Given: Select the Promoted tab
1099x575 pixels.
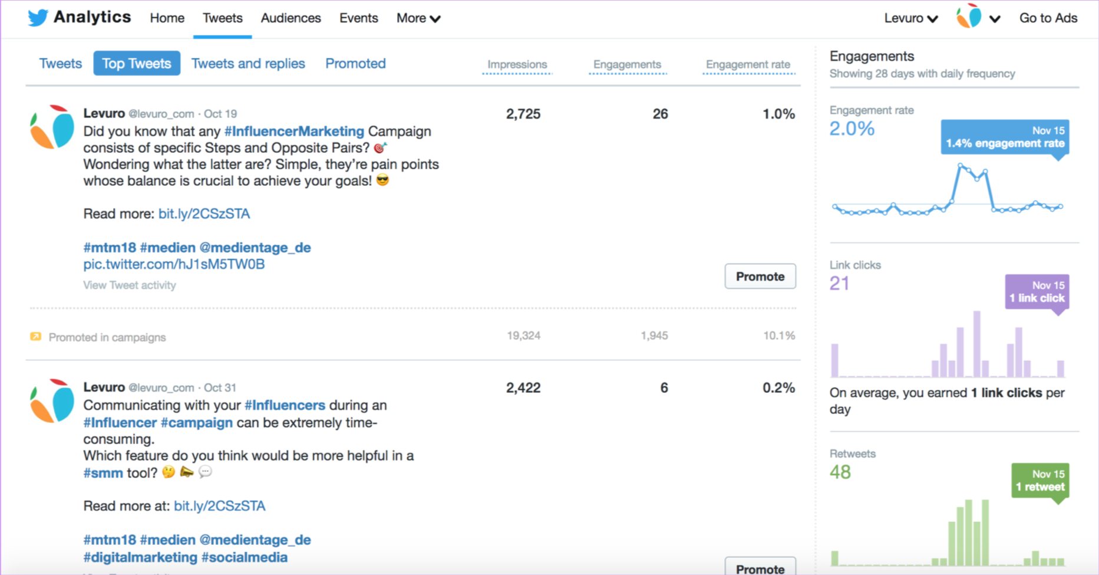Looking at the screenshot, I should click(x=355, y=64).
